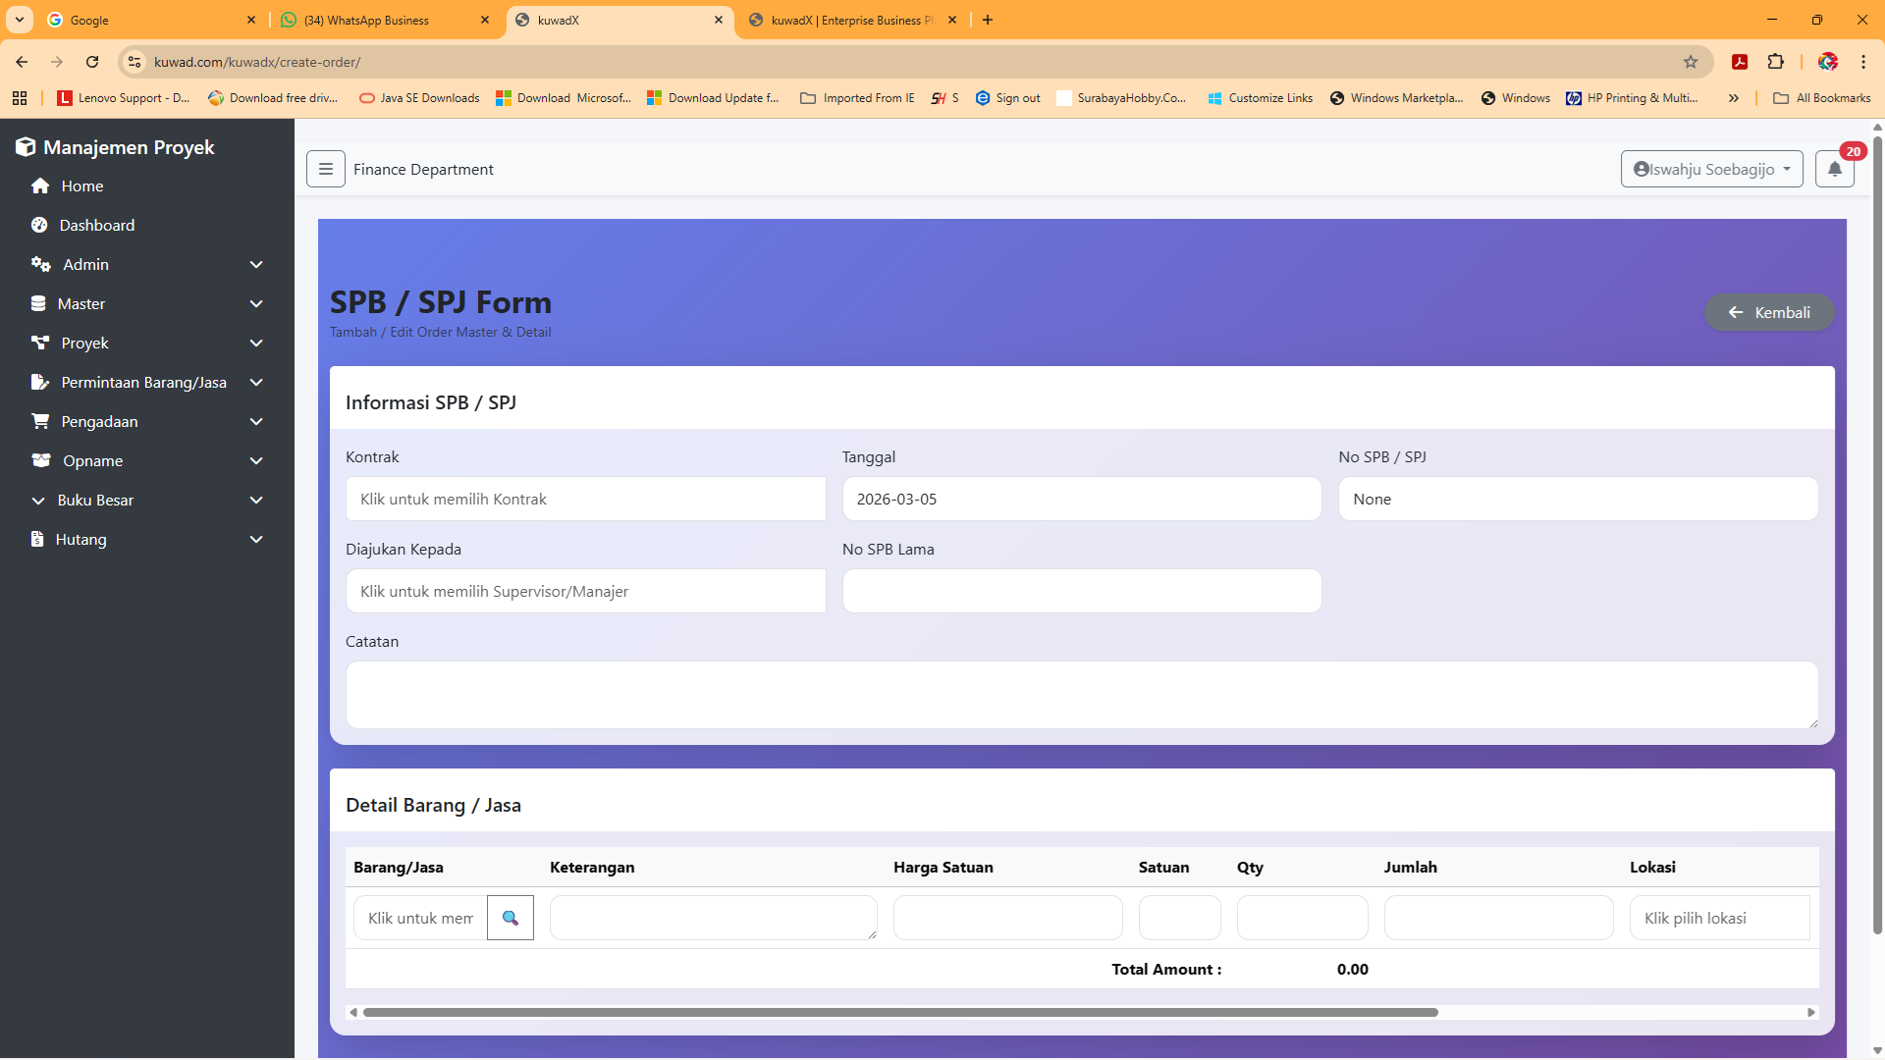Viewport: 1885px width, 1060px height.
Task: Click the Kembali back button
Action: (x=1768, y=312)
